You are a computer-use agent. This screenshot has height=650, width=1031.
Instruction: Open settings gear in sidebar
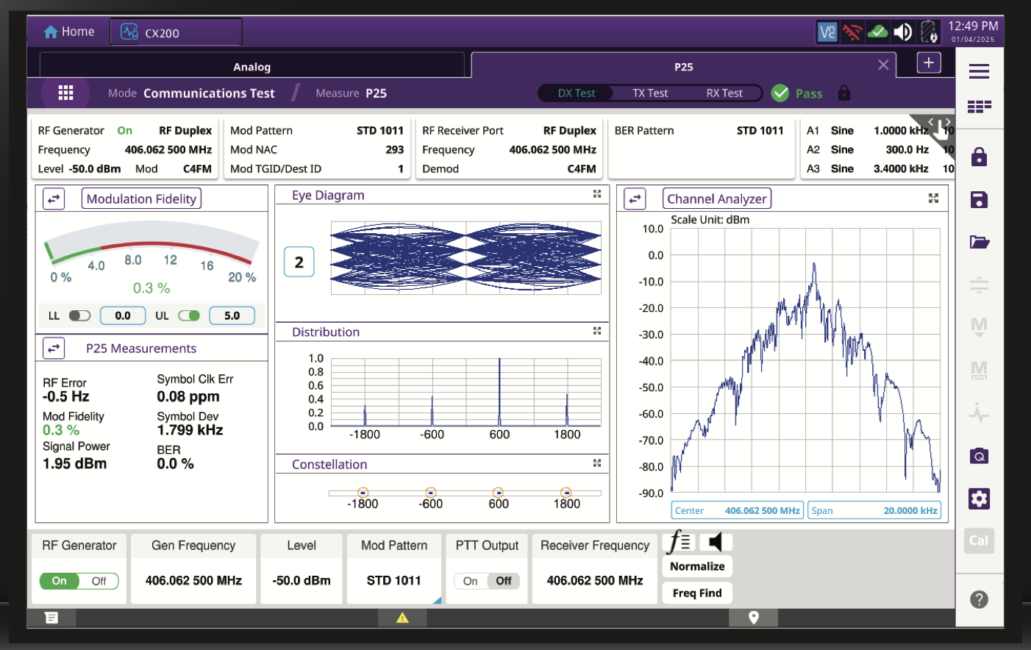(x=979, y=499)
